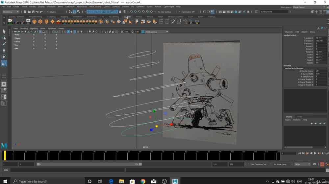Viewport: 329px width, 184px height.
Task: Open the Mesh Tools menu
Action: click(x=82, y=7)
